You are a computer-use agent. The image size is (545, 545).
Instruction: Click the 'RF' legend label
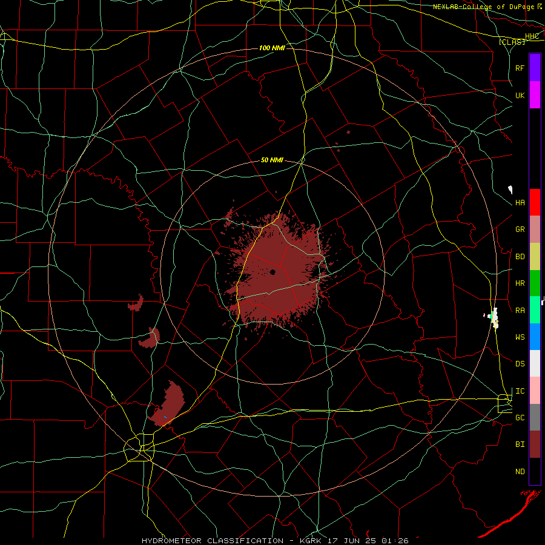tap(520, 68)
